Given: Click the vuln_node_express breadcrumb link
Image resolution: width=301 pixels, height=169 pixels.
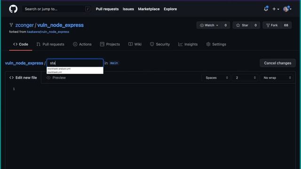Looking at the screenshot, I should pos(24,63).
